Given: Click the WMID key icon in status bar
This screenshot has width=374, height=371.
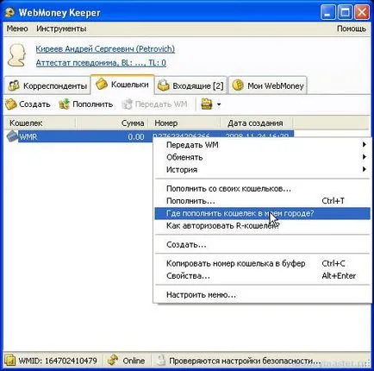Looking at the screenshot, I should pos(10,361).
